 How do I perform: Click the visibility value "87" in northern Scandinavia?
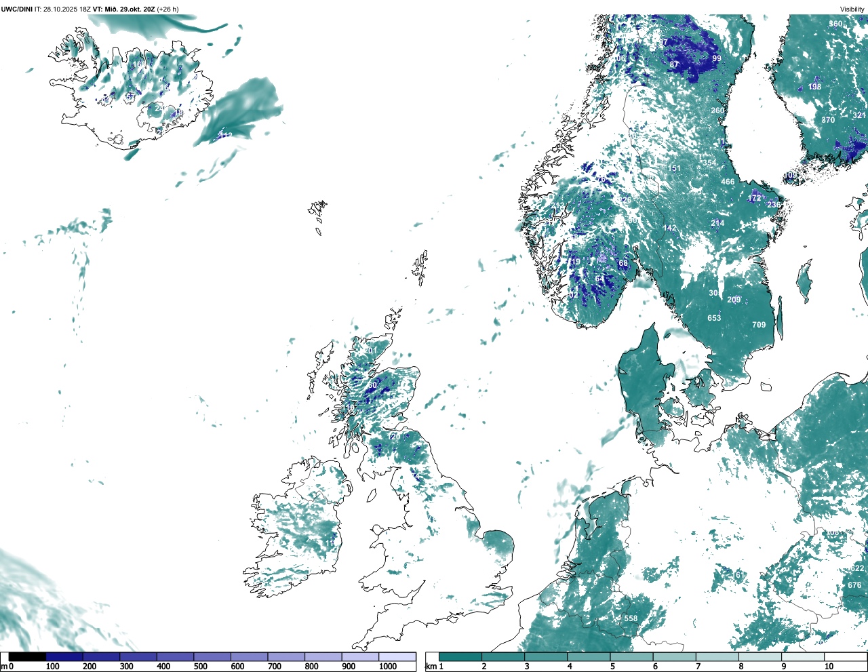674,64
